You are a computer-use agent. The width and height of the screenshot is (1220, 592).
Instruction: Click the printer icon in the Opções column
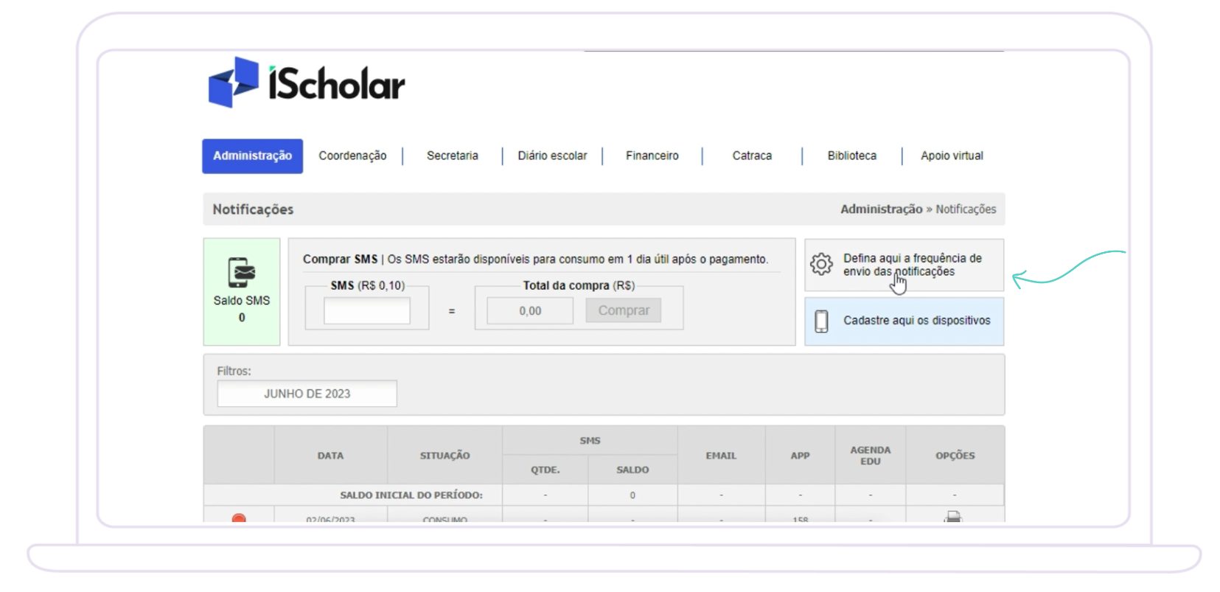pos(953,517)
